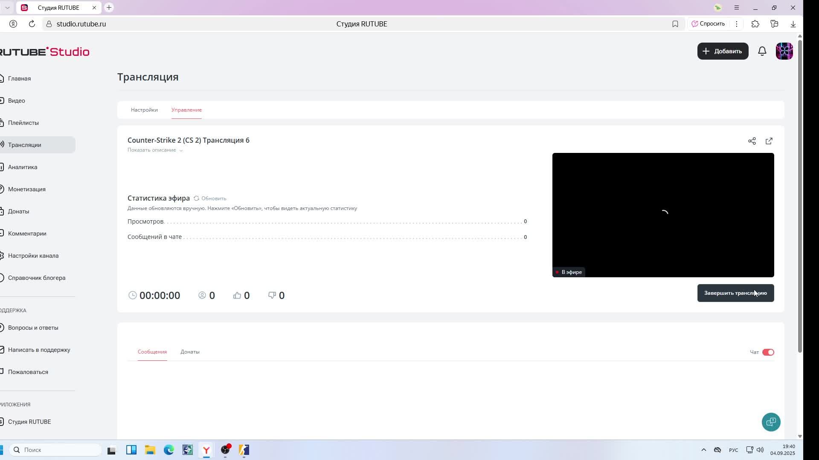Viewport: 819px width, 460px height.
Task: Toggle the Чат switch off
Action: [x=768, y=352]
